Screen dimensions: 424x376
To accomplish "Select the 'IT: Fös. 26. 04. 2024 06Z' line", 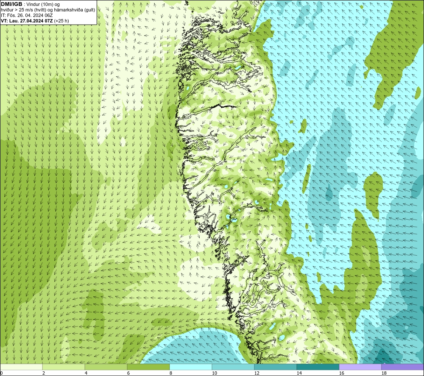I will click(27, 15).
